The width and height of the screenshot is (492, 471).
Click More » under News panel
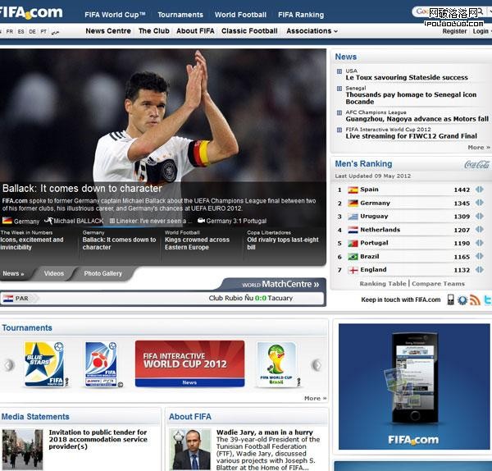pyautogui.click(x=479, y=147)
